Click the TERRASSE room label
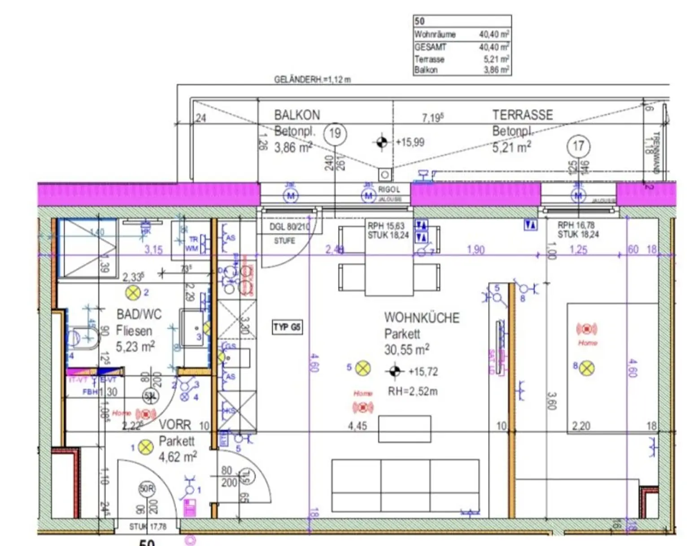 [x=523, y=115]
